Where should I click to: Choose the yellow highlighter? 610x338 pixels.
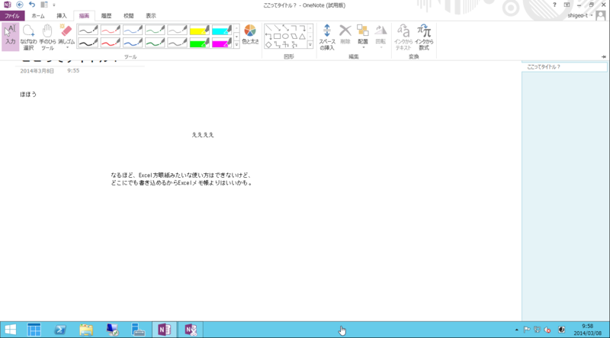pos(200,30)
